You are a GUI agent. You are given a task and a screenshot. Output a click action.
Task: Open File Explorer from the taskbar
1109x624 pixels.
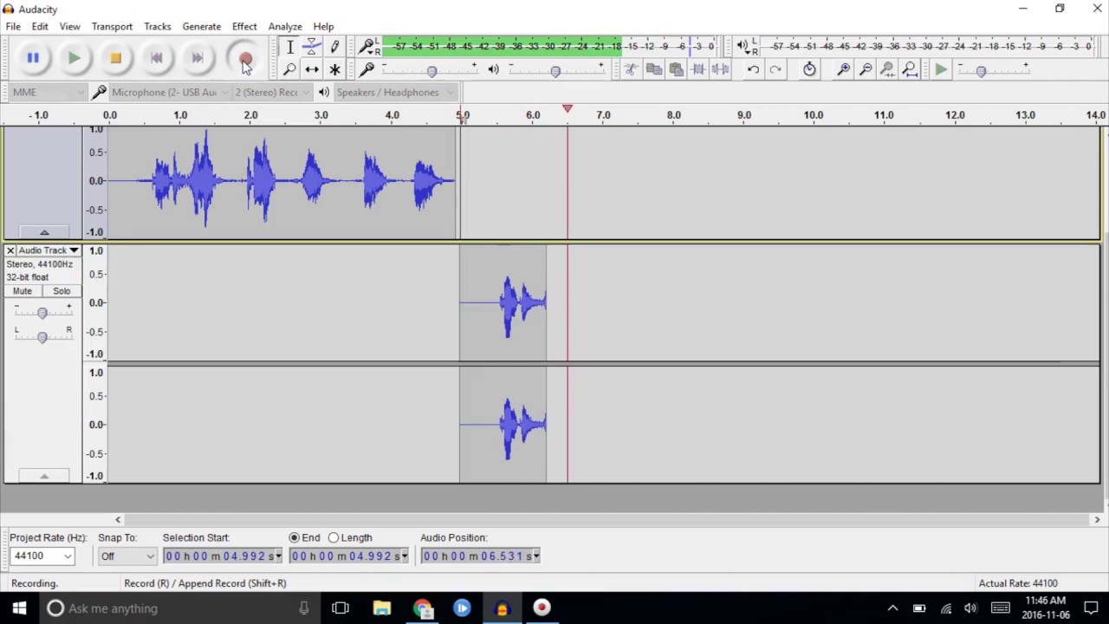point(381,608)
